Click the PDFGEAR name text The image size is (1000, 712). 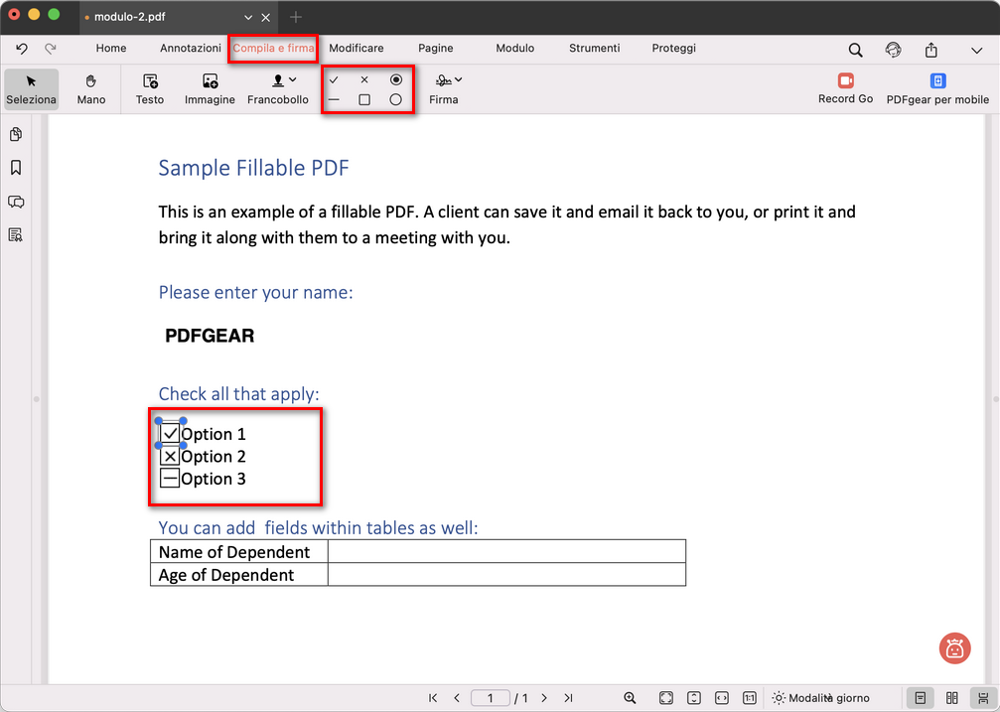coord(210,336)
